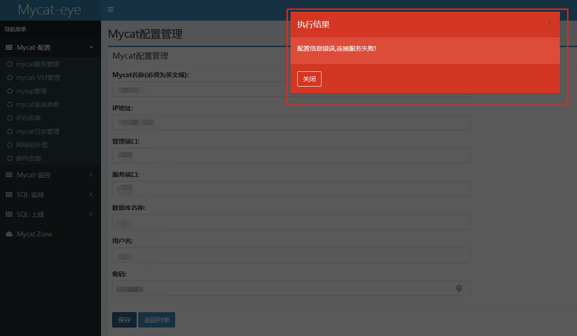Click the Mycat-监控 grid icon
The width and height of the screenshot is (577, 336).
(x=9, y=175)
